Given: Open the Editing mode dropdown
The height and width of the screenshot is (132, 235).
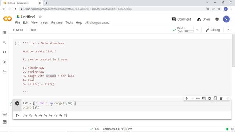Looking at the screenshot, I should tap(213, 30).
